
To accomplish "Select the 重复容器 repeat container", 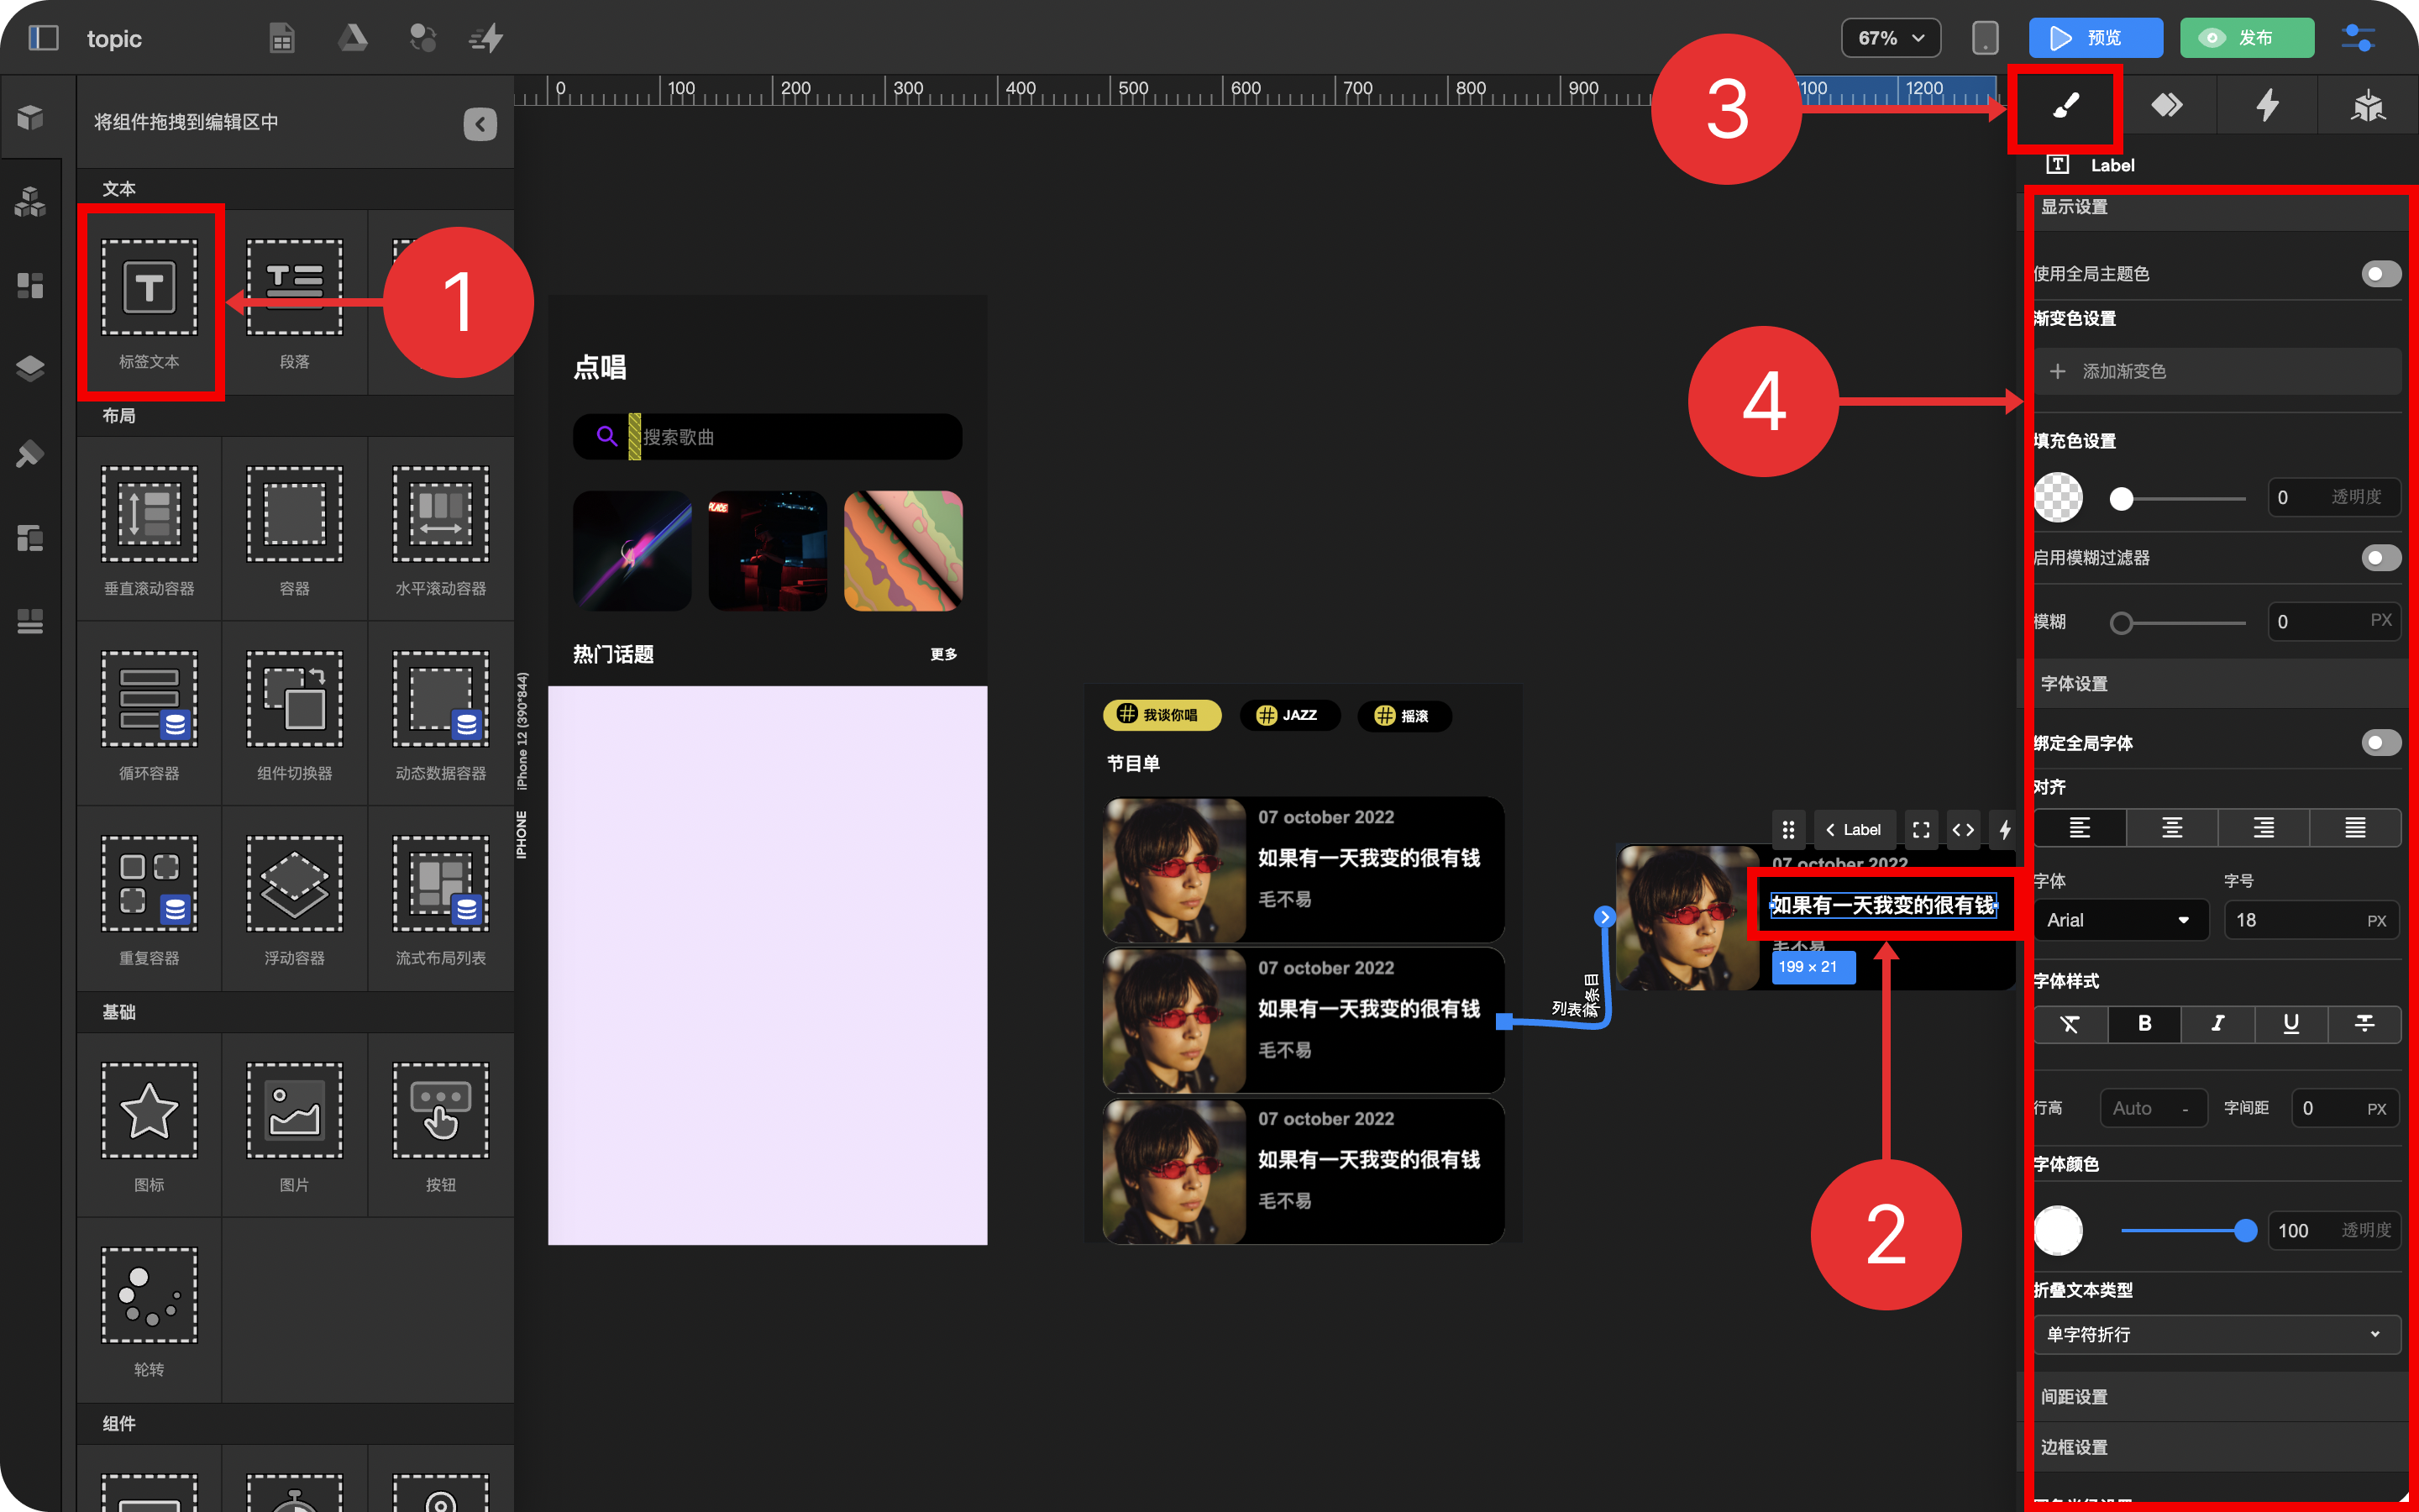I will click(x=149, y=899).
